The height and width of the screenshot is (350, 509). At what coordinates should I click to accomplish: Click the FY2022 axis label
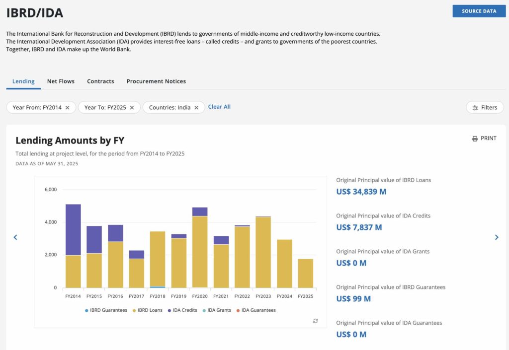[x=242, y=296]
